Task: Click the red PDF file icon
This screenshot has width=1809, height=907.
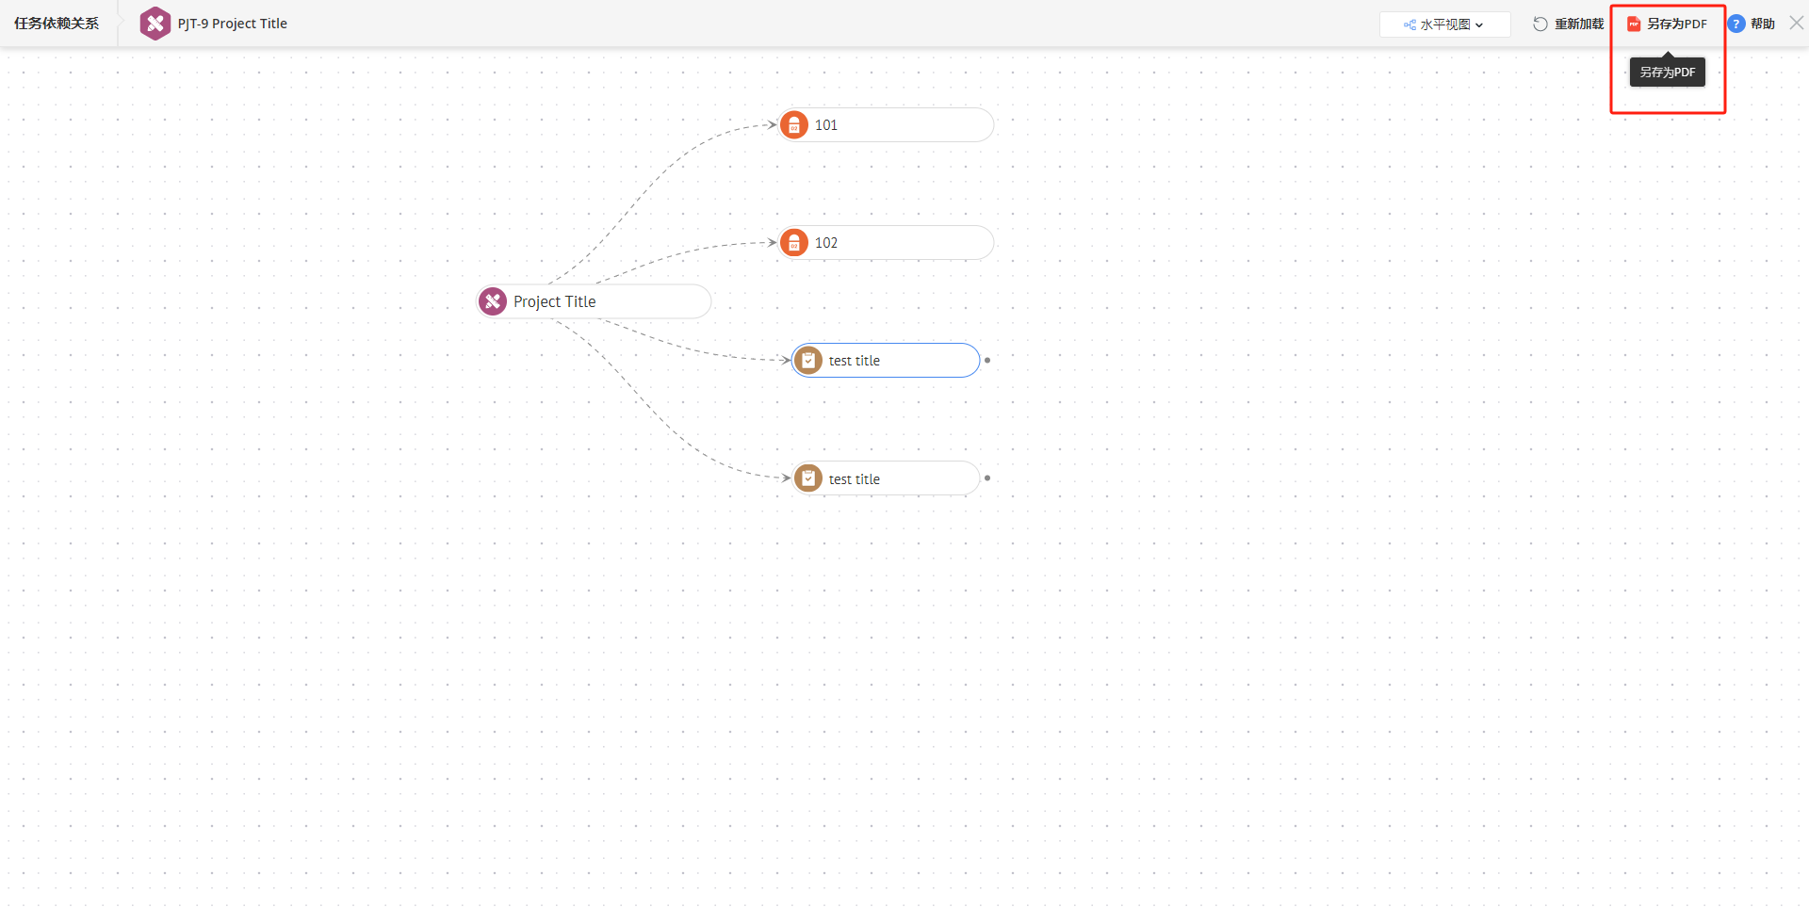Action: click(x=1634, y=24)
